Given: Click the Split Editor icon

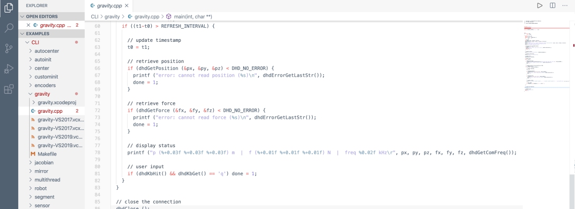Looking at the screenshot, I should [552, 5].
